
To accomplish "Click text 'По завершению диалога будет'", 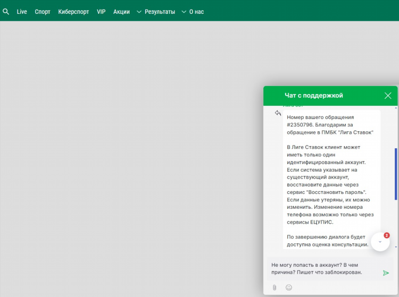I will pos(326,237).
